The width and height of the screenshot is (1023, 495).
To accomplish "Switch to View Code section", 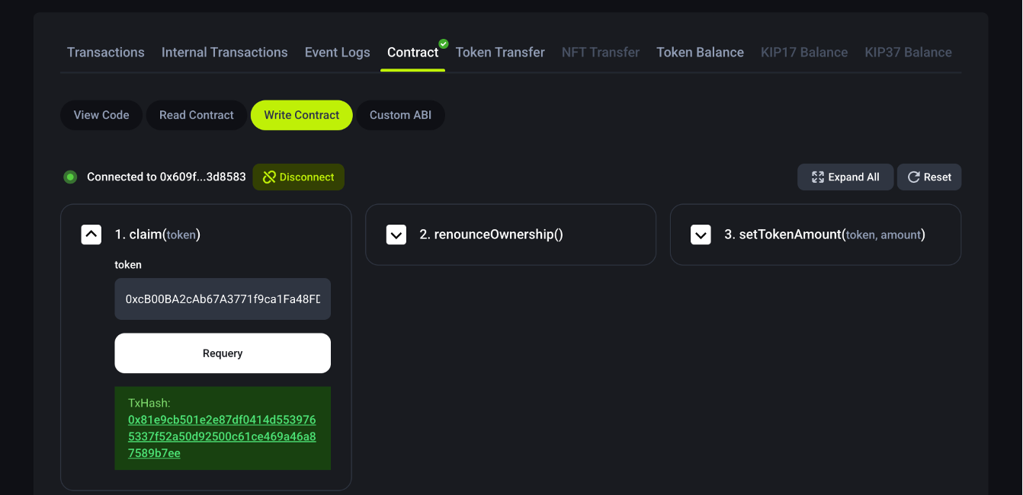I will tap(101, 115).
